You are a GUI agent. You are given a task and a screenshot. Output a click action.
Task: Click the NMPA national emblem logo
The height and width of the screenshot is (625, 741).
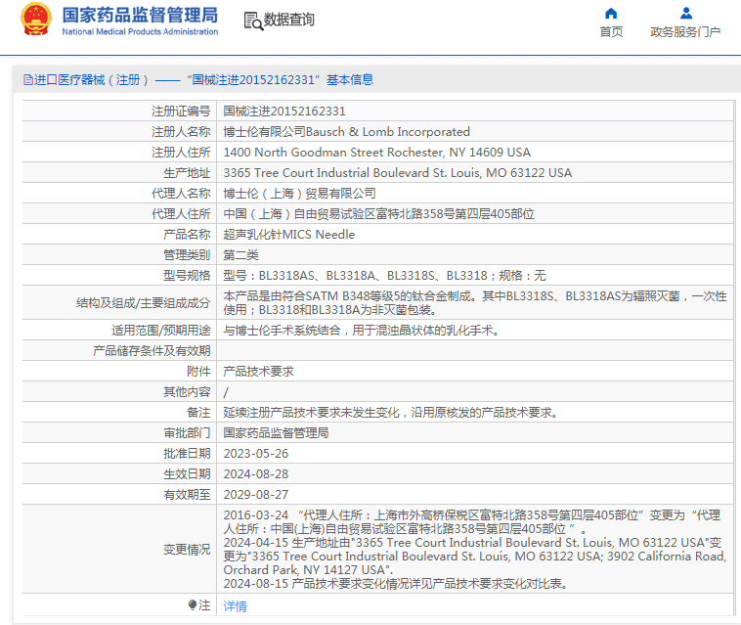pyautogui.click(x=36, y=20)
